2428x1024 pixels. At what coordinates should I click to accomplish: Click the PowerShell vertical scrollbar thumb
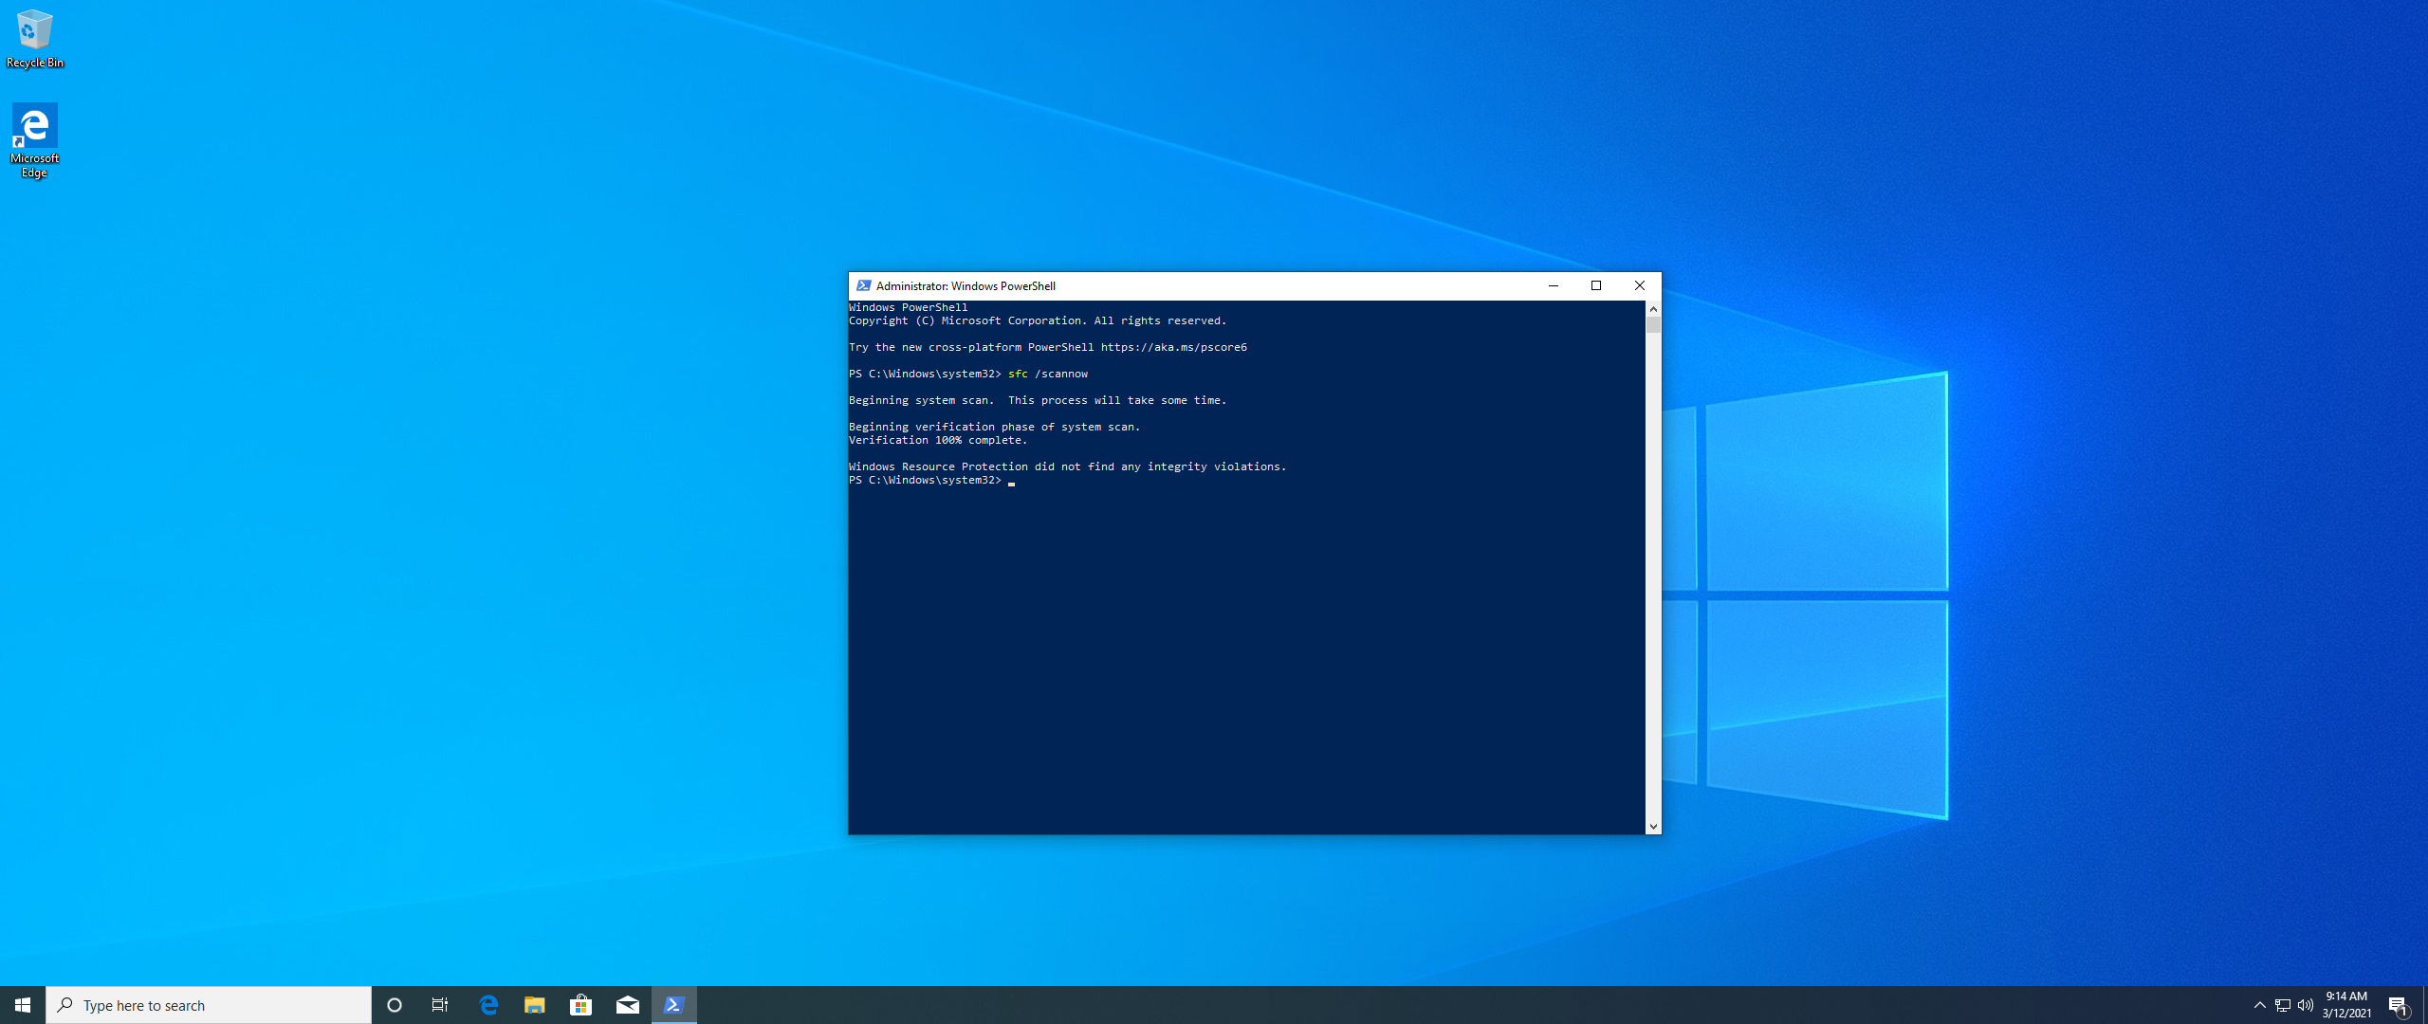tap(1653, 325)
